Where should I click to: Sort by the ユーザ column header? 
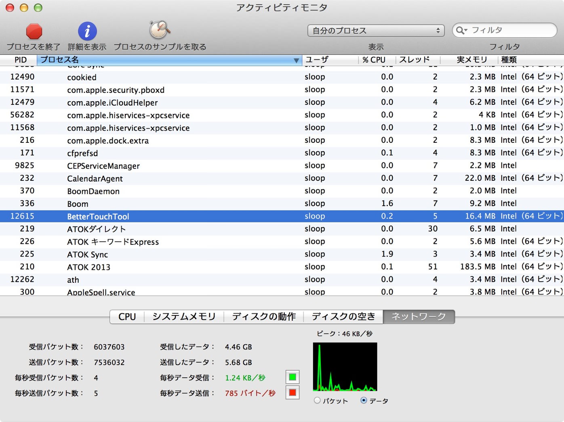(330, 60)
